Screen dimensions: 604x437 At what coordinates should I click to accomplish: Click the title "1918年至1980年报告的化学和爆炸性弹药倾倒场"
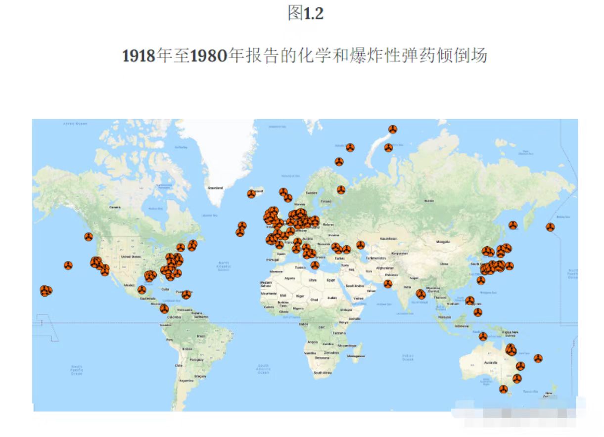[305, 55]
